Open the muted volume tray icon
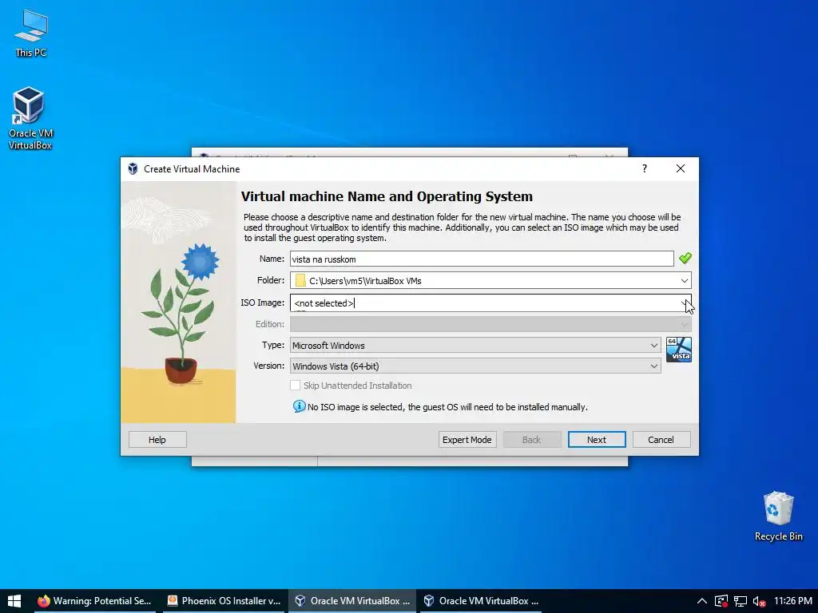Image resolution: width=818 pixels, height=613 pixels. (x=759, y=601)
